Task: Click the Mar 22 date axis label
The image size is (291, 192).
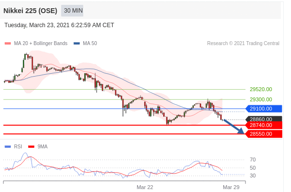Action: pos(145,187)
